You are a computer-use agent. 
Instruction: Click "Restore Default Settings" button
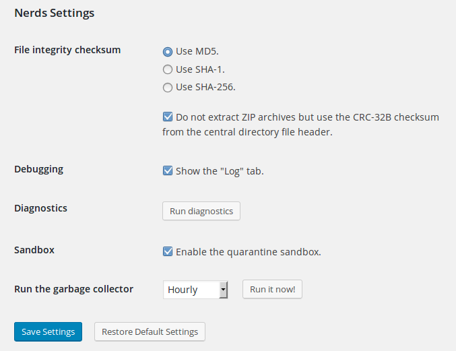click(x=150, y=331)
